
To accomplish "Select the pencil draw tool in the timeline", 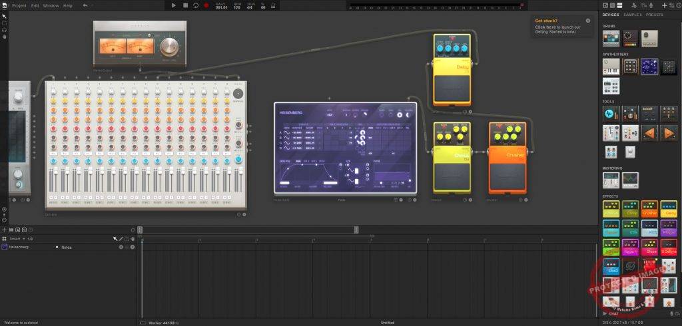I will 121,238.
